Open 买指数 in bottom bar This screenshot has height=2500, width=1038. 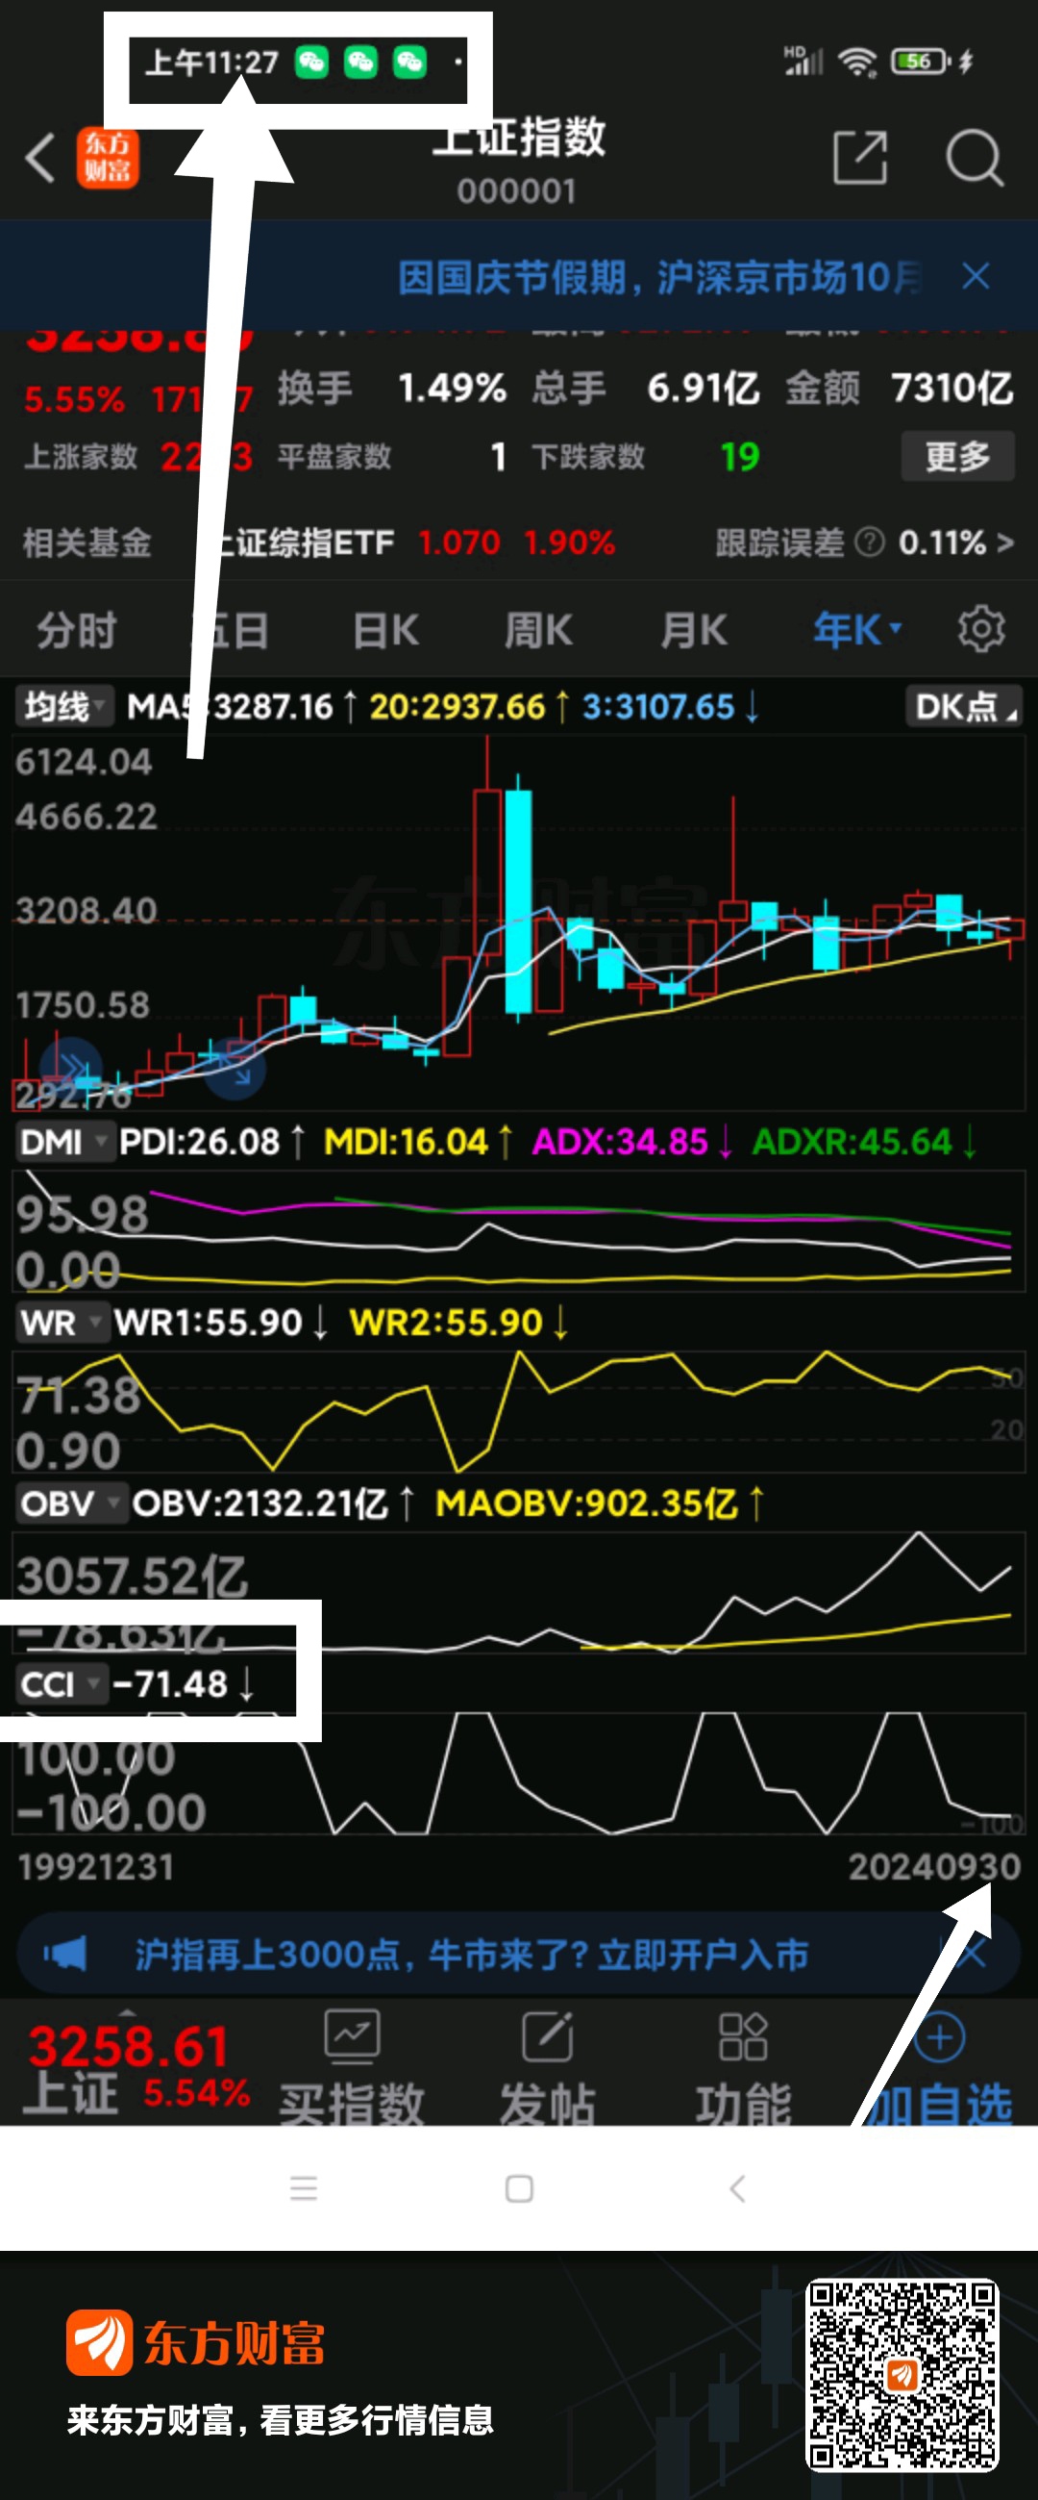coord(352,2066)
